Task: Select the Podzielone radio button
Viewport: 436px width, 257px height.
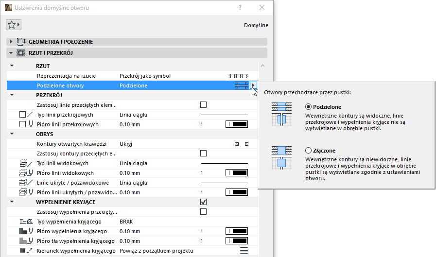Action: click(308, 107)
